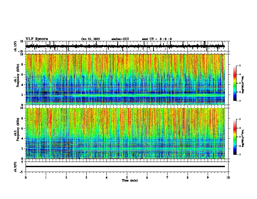Click the time axis tick label "1"
Screen dimensions: 257x199
click(46, 178)
